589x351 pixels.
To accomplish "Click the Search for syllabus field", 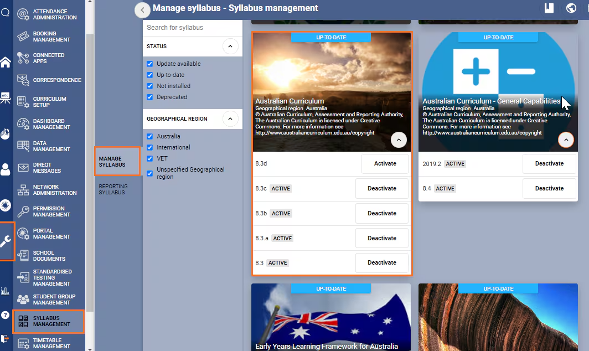I will coord(192,28).
